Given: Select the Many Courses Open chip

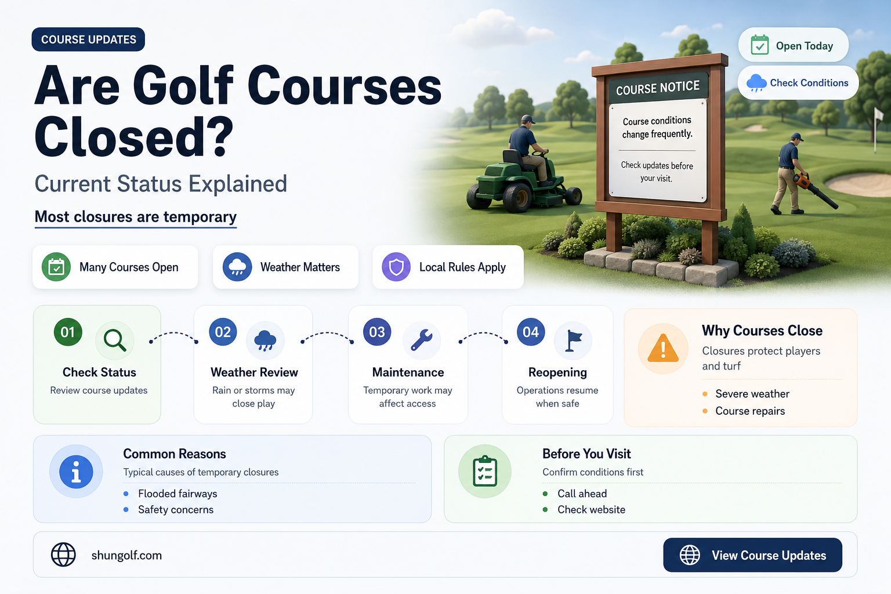Looking at the screenshot, I should [x=115, y=267].
